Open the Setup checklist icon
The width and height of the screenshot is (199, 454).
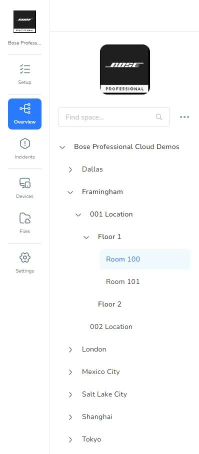pyautogui.click(x=25, y=69)
